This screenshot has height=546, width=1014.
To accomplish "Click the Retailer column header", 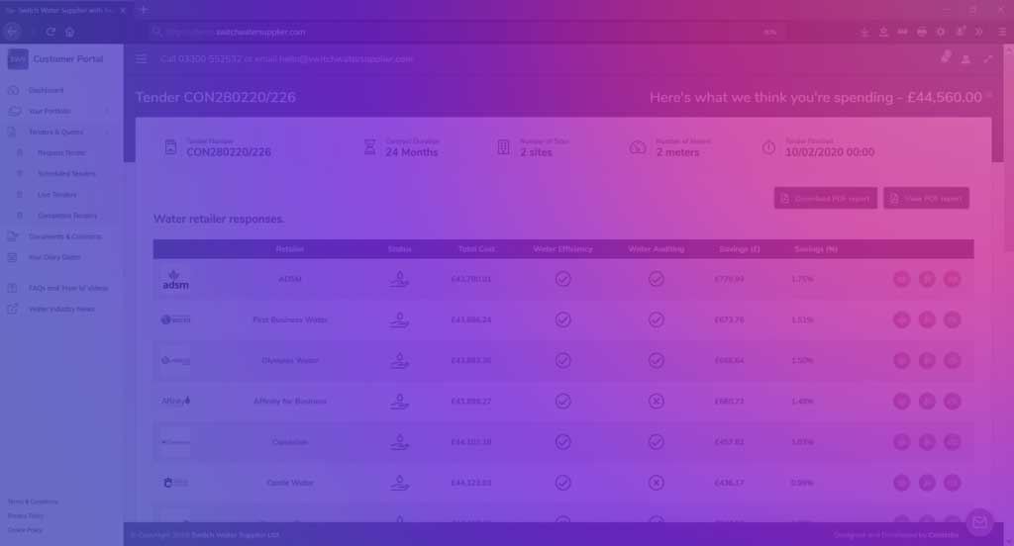I will click(x=290, y=249).
